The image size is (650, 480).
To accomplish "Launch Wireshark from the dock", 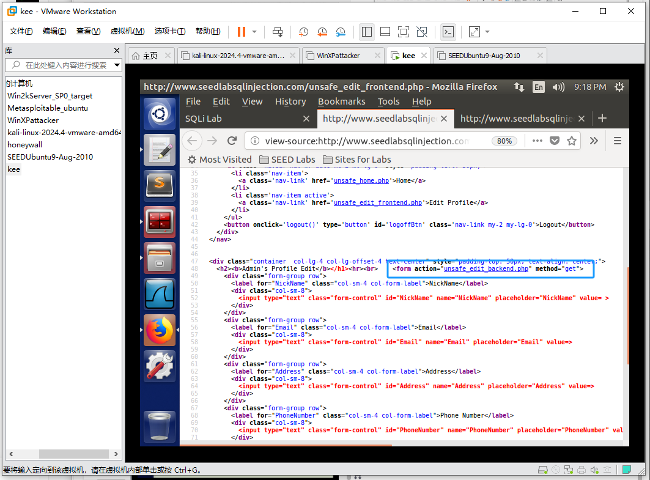I will [160, 294].
